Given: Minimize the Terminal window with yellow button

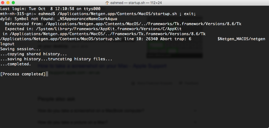Looking at the screenshot, I should coord(8,3).
